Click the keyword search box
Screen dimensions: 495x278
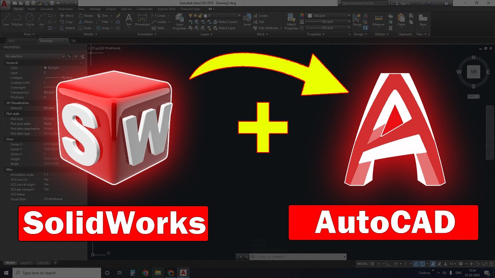coord(364,3)
